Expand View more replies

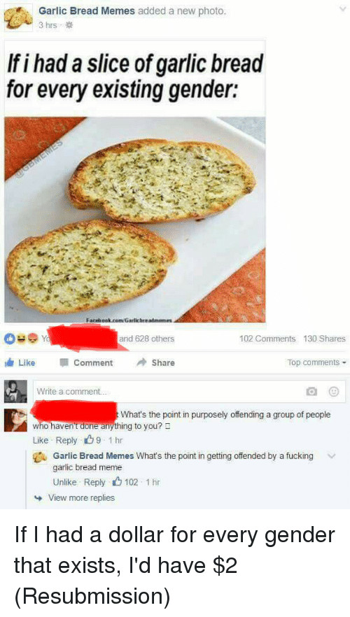[x=80, y=498]
